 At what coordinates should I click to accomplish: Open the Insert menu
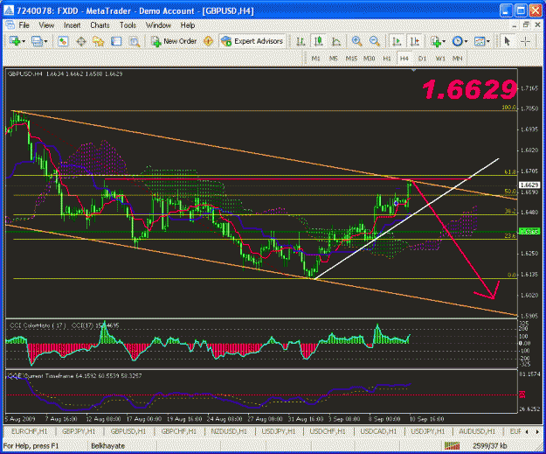73,25
